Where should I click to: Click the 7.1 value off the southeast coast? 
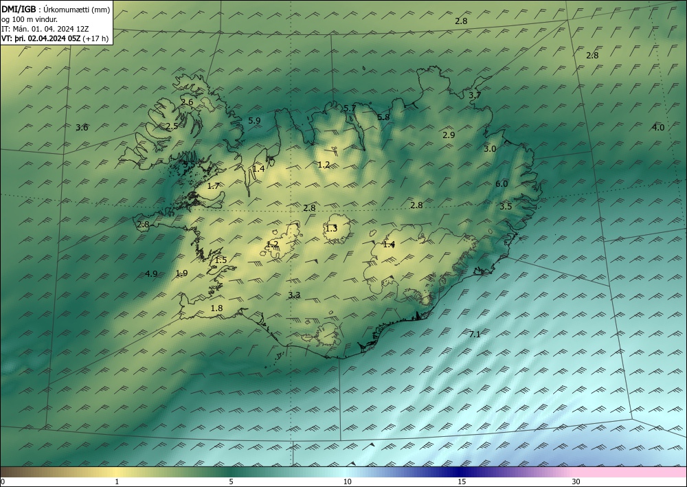click(475, 334)
